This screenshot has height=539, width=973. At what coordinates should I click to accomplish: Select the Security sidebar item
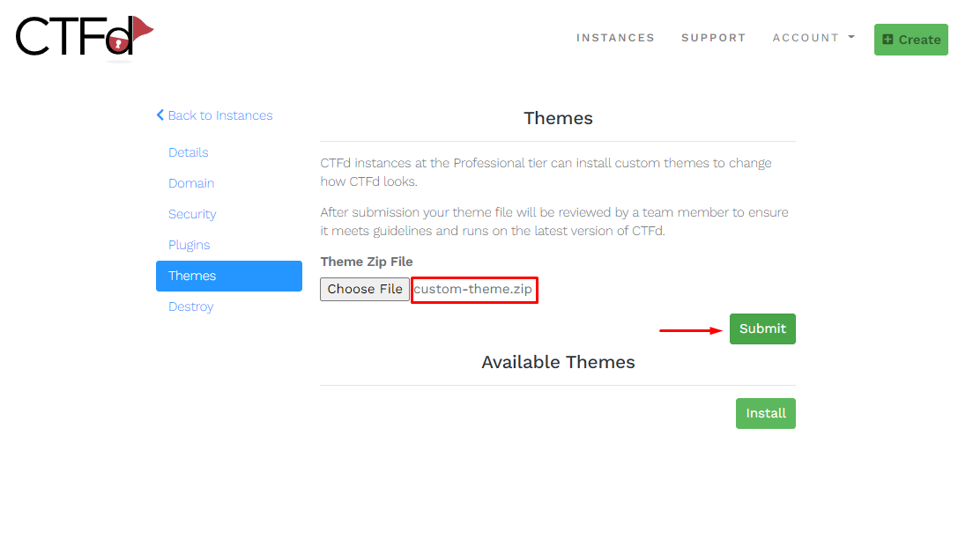[192, 214]
